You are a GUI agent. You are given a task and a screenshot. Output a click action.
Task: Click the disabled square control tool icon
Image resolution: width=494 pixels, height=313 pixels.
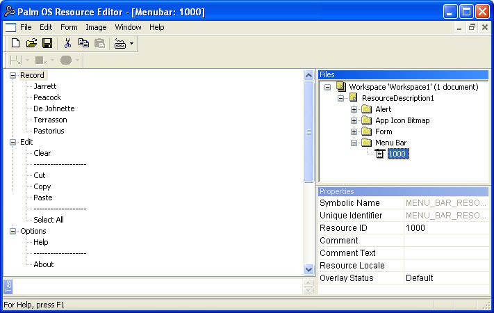click(x=40, y=60)
